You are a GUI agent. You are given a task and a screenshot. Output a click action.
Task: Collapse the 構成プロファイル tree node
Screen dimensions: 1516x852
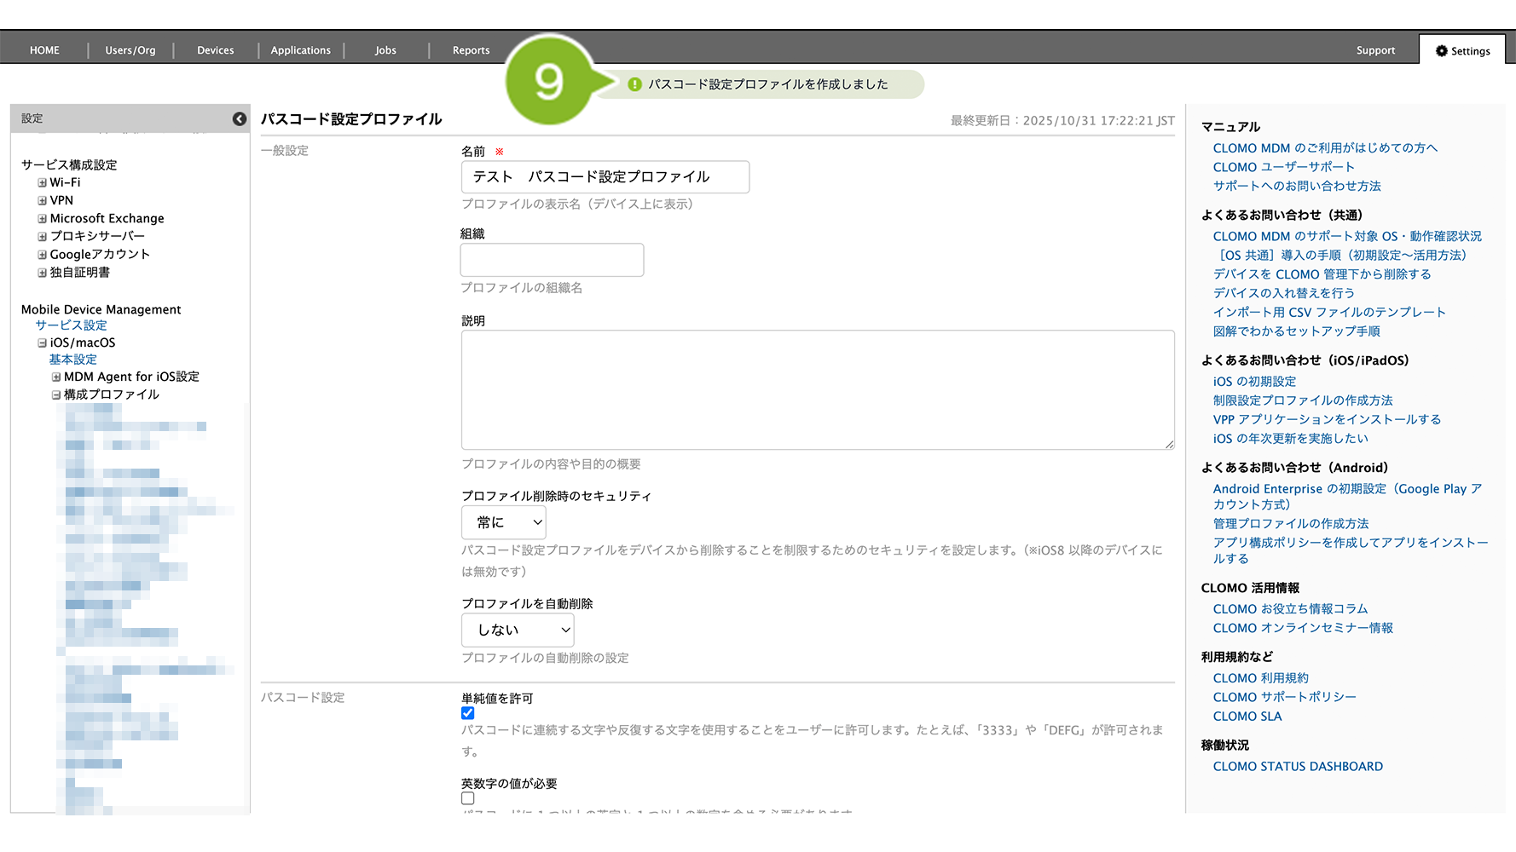pos(56,395)
